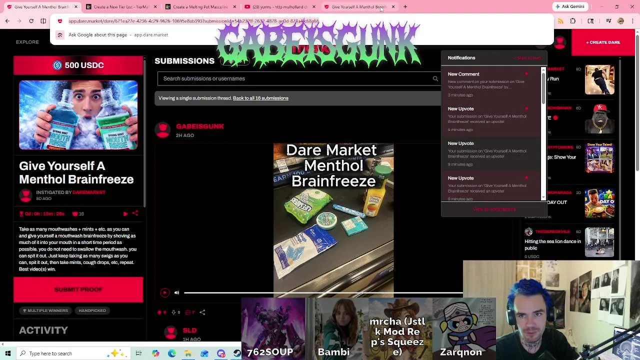Play the GABEISGUNK submission video
Viewport: 640px width, 360px height.
[164, 292]
